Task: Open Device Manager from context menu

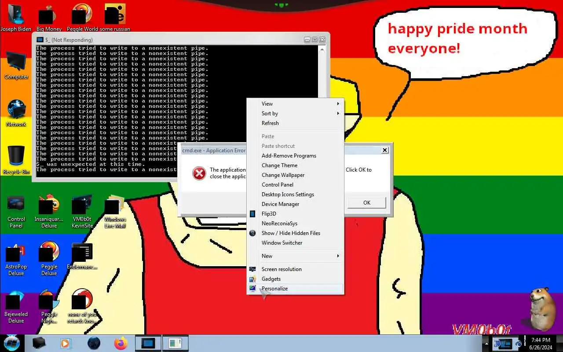Action: [295, 204]
